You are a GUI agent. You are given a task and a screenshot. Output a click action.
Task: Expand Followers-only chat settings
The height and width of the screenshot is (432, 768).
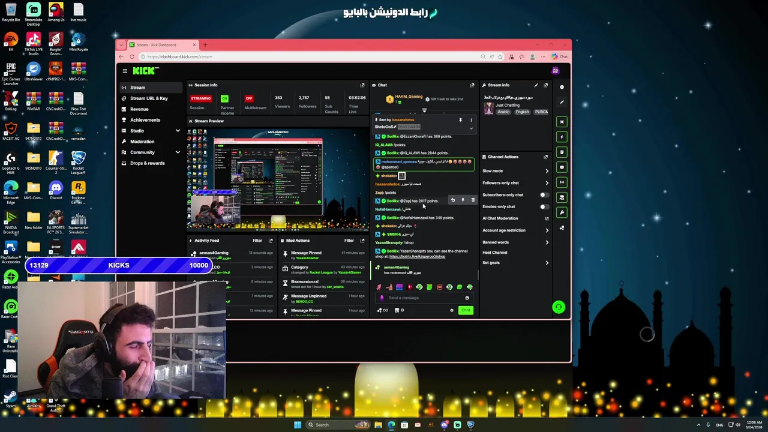point(547,183)
